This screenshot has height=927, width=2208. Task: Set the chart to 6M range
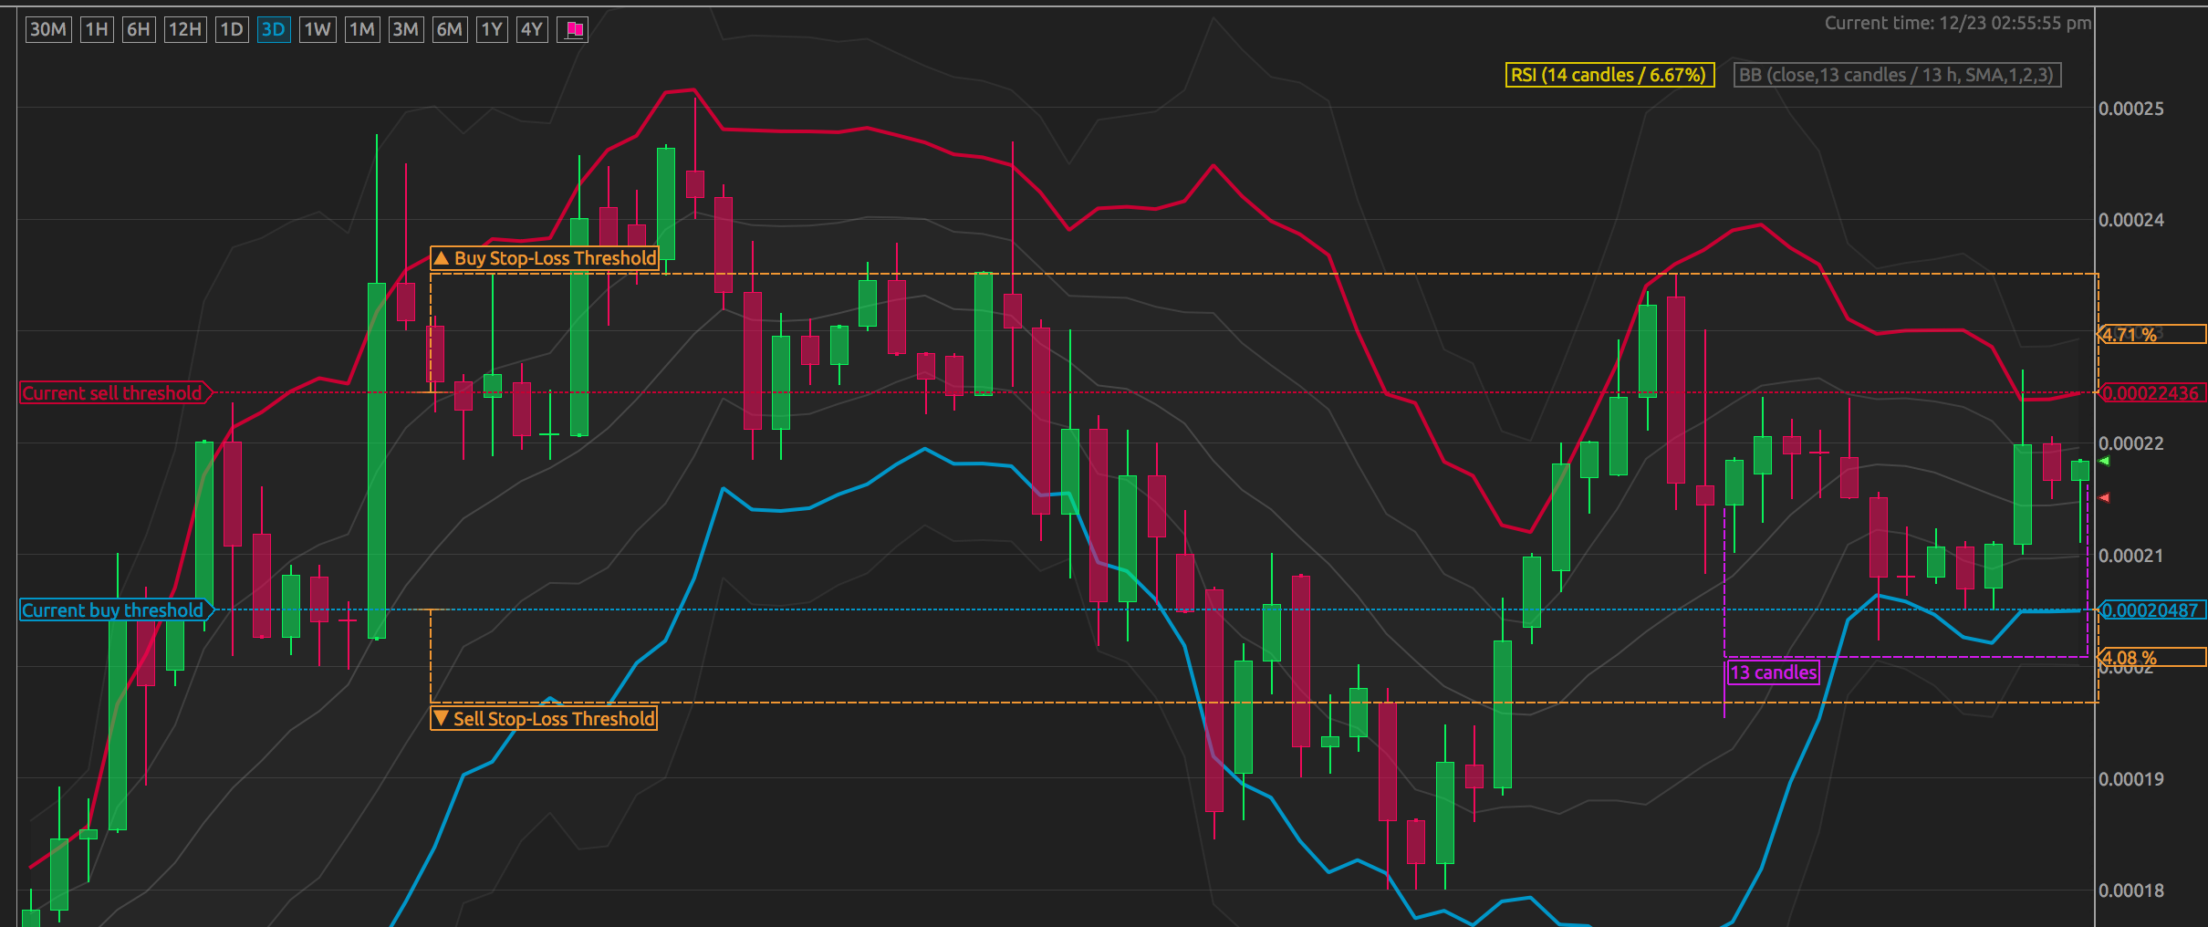[x=449, y=29]
